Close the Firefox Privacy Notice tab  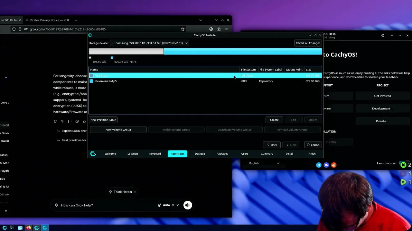point(69,20)
